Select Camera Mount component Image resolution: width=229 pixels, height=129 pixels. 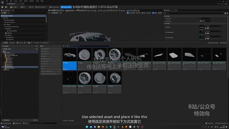(10, 20)
